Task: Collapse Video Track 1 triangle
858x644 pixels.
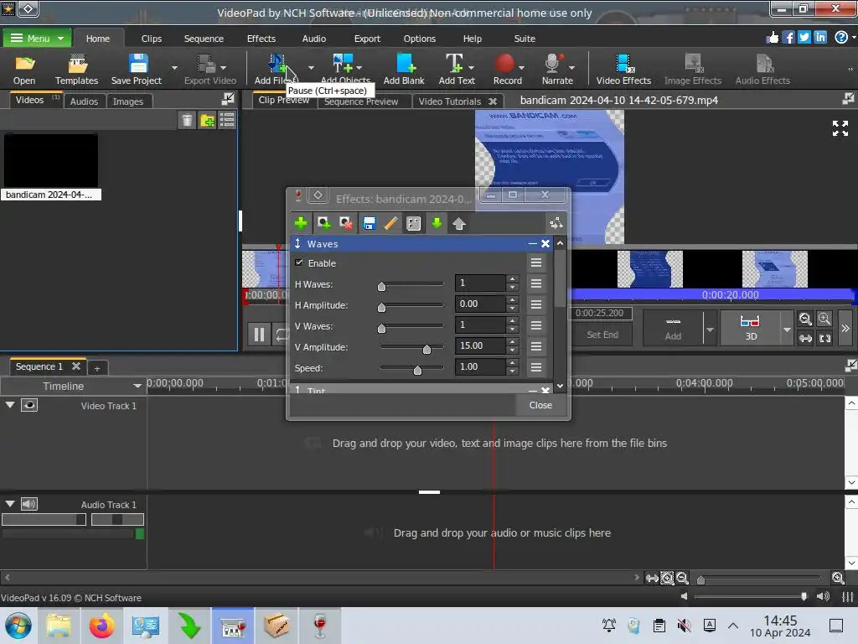Action: click(x=10, y=405)
